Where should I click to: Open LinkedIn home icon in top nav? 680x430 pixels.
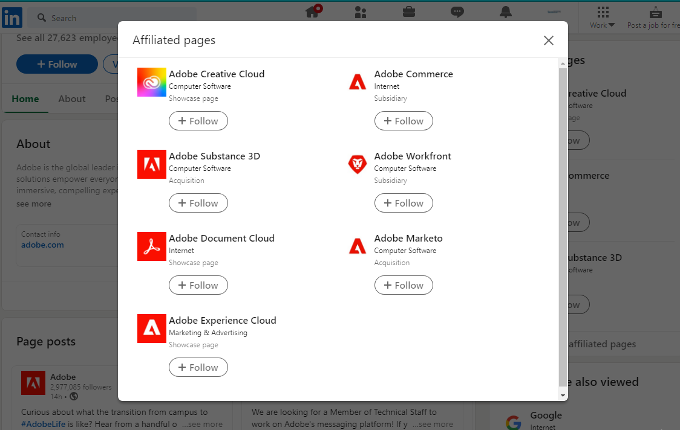point(312,11)
